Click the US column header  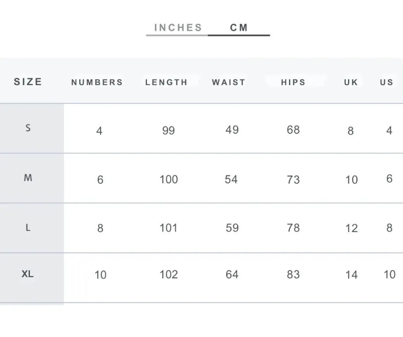387,82
